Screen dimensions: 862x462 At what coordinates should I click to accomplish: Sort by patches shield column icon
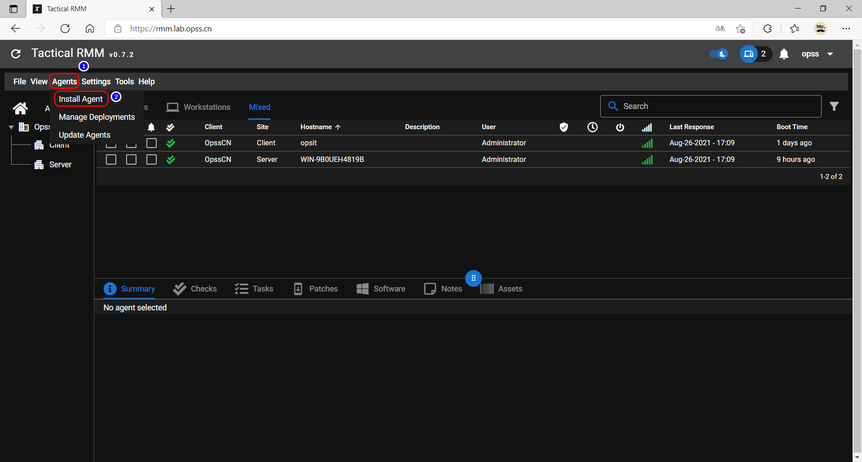tap(564, 127)
